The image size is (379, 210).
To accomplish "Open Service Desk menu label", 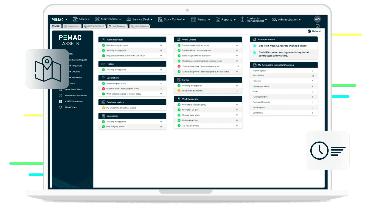I will pos(141,19).
